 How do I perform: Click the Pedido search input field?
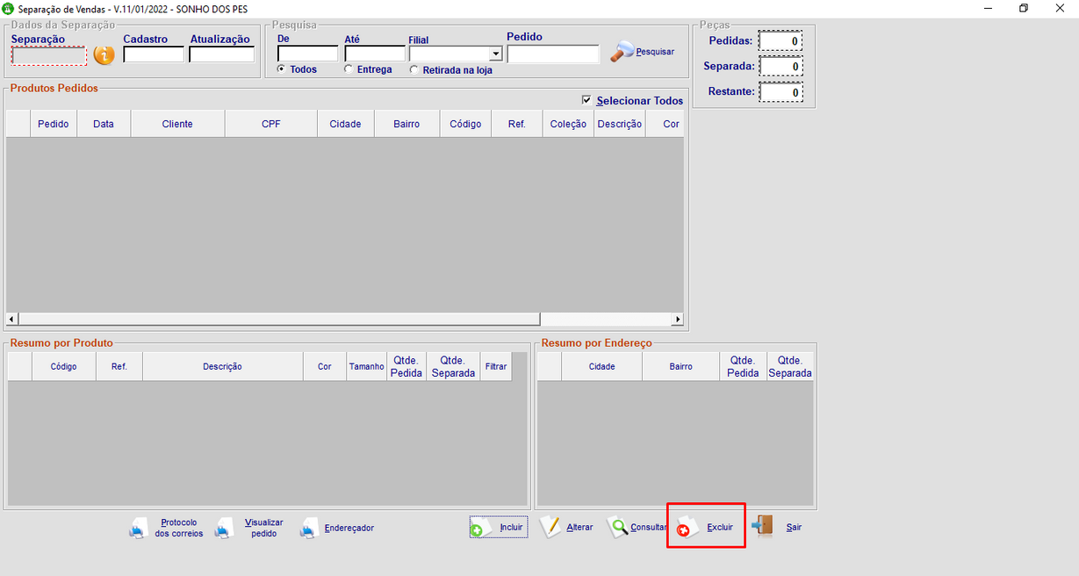pyautogui.click(x=552, y=54)
